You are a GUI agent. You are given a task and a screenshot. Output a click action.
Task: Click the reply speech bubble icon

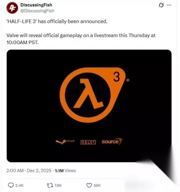pos(11,185)
